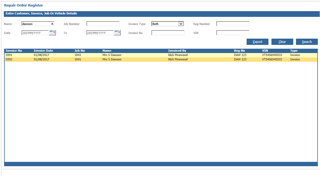Click Mrs S Dawson in invoice 5591 row

112,55
